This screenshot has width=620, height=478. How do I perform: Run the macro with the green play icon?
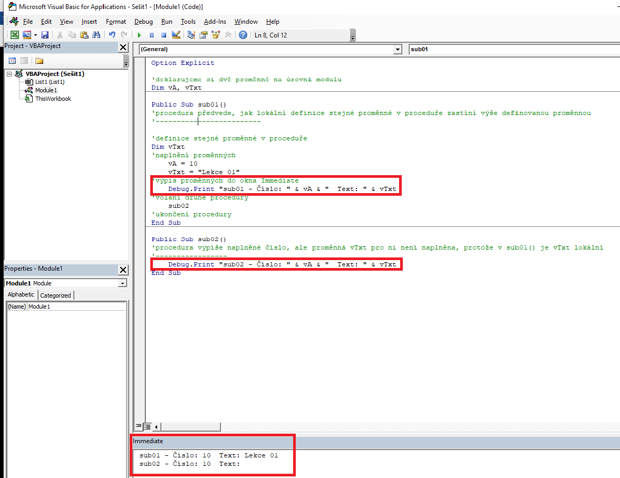pos(139,35)
